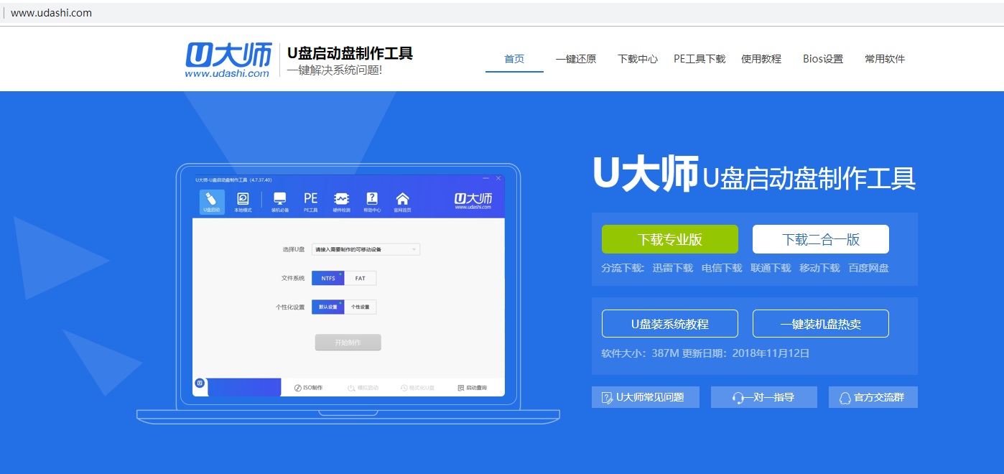Click the PE工具 icon in toolbar
Viewport: 1004px width, 474px height.
(x=310, y=199)
